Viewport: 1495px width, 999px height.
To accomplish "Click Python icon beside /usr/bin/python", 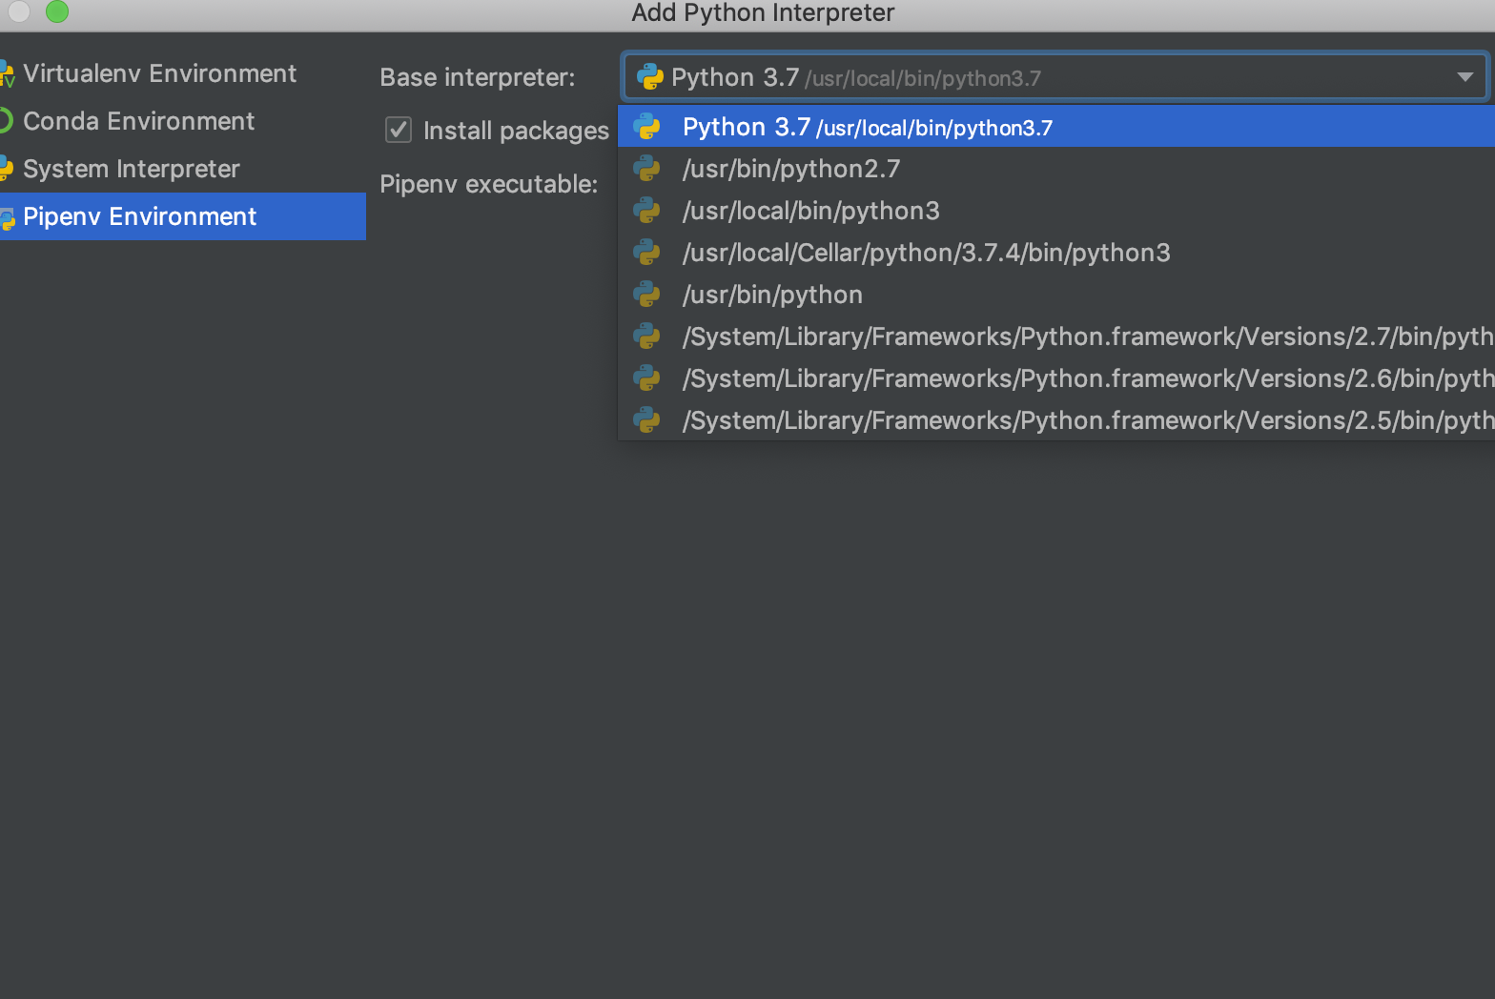I will (646, 295).
